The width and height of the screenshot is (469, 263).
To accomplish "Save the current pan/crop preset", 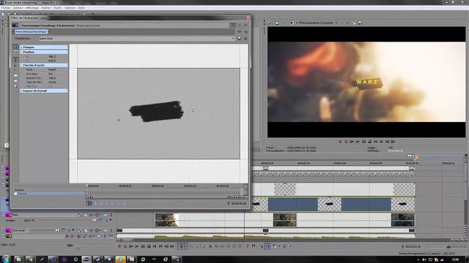I will [x=240, y=39].
